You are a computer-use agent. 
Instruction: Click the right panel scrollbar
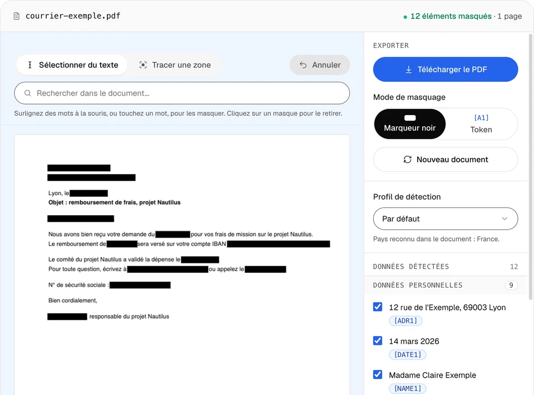pyautogui.click(x=531, y=167)
